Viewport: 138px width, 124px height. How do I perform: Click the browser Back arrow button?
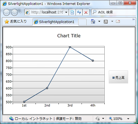(x=6, y=12)
